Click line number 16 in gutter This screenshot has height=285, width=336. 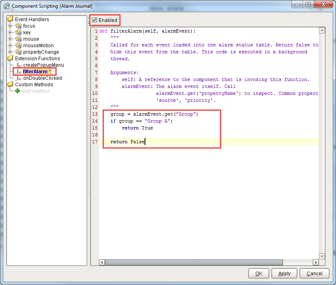[95, 135]
